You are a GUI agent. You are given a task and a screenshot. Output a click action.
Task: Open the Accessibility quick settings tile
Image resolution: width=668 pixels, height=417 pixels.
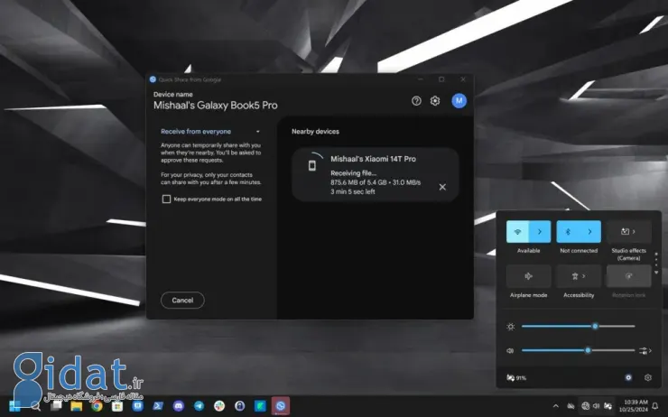tap(579, 276)
